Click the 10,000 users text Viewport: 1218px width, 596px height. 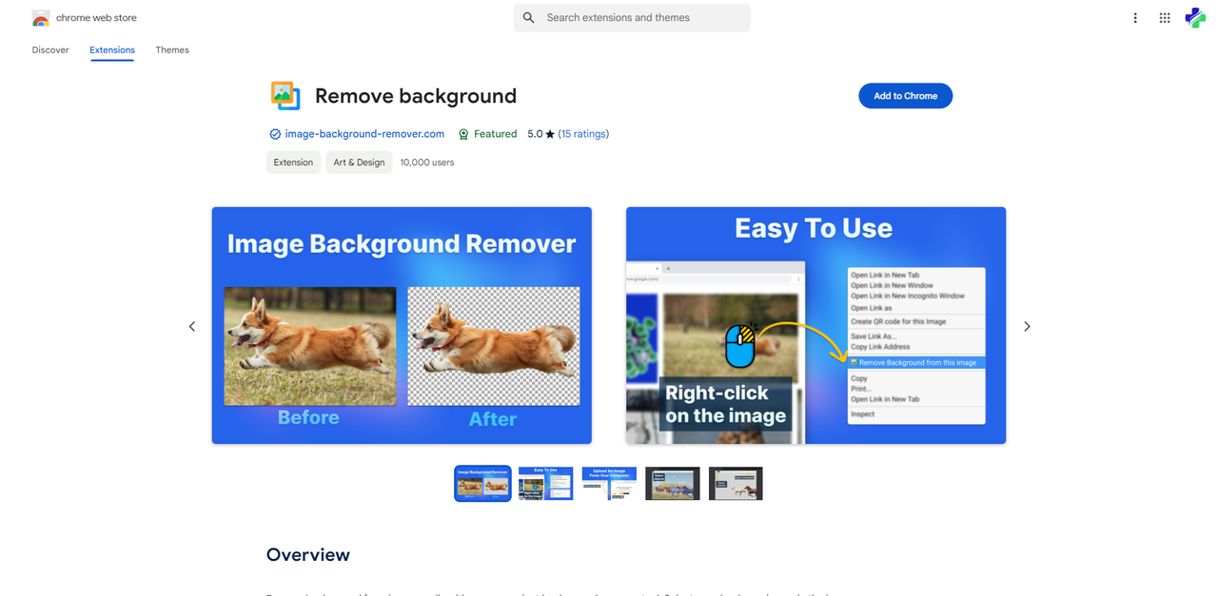(427, 163)
